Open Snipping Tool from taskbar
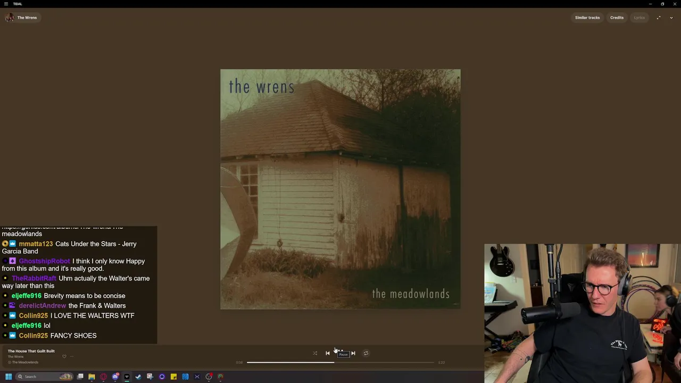The image size is (681, 383). tap(150, 377)
